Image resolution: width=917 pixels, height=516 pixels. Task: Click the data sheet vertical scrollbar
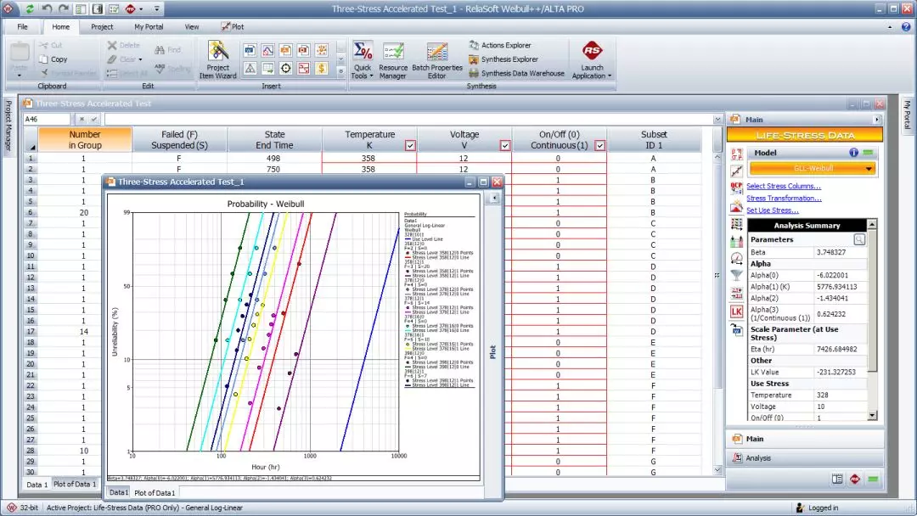(x=717, y=313)
